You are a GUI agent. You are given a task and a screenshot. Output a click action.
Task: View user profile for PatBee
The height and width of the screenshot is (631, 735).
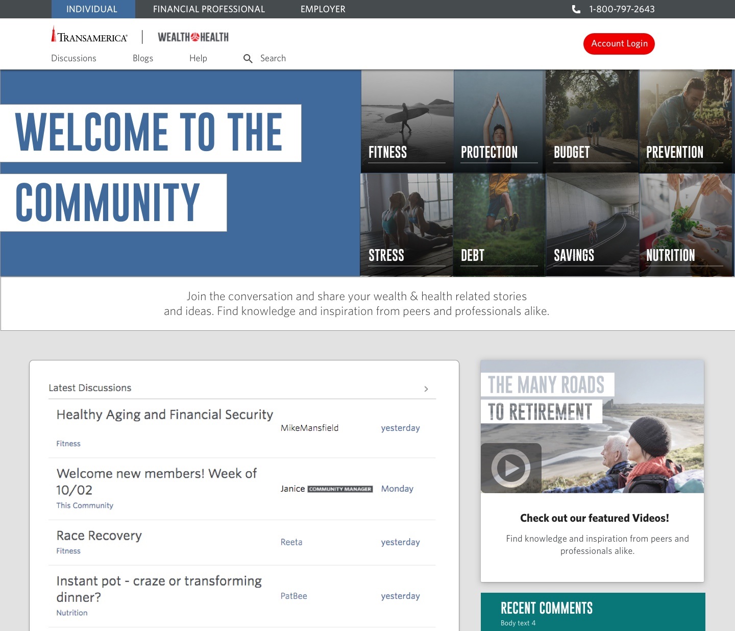click(x=294, y=596)
